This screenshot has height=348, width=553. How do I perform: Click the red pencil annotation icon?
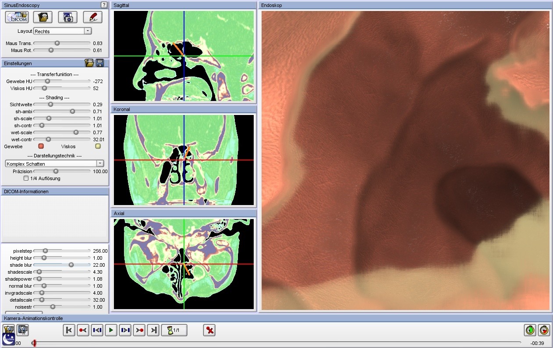92,17
